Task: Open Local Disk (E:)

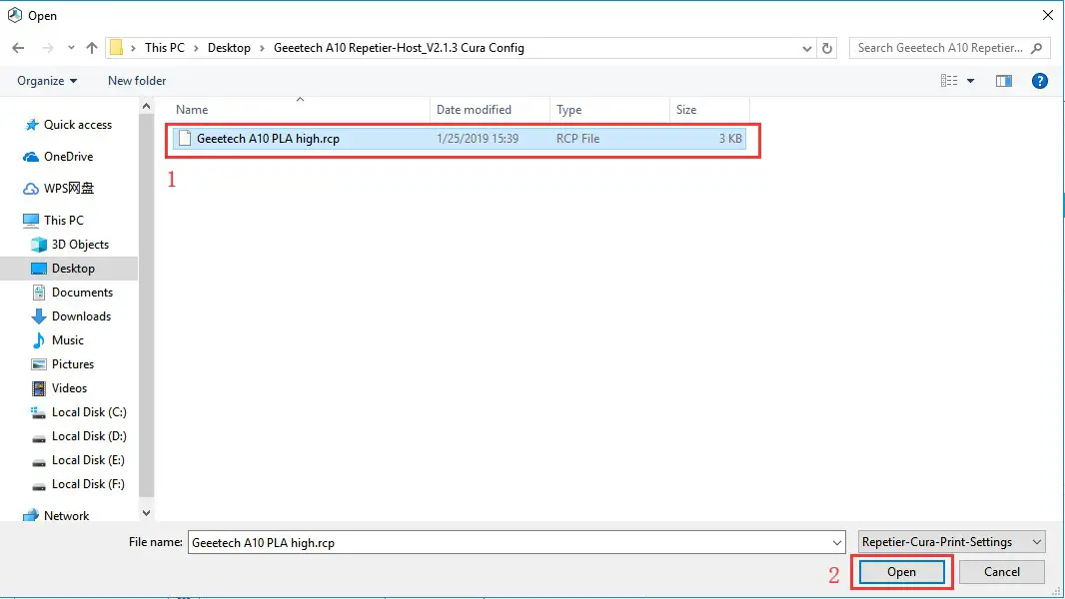Action: point(88,460)
